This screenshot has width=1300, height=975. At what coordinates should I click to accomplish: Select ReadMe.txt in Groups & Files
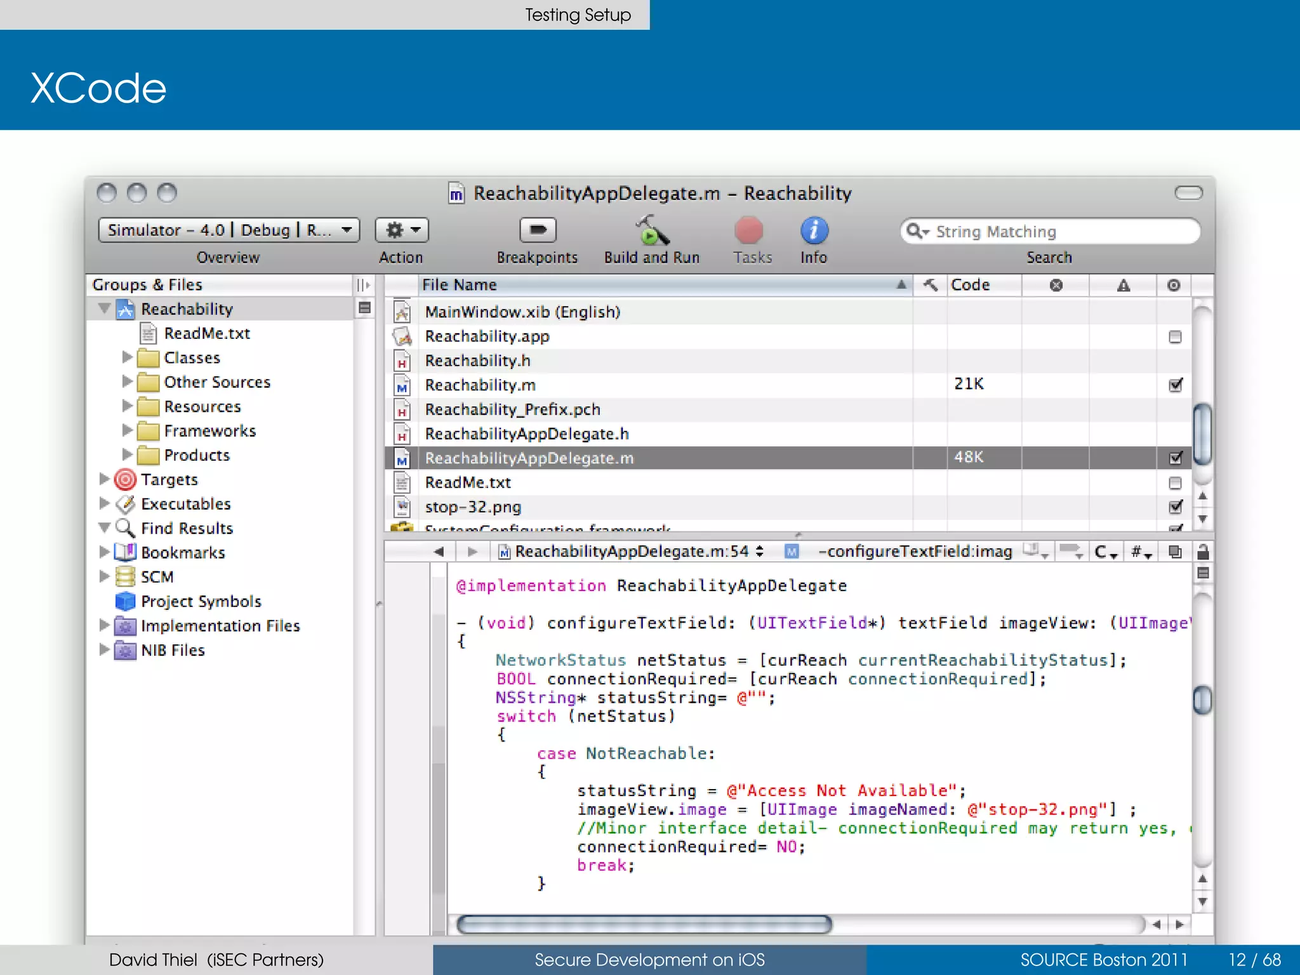pyautogui.click(x=207, y=333)
